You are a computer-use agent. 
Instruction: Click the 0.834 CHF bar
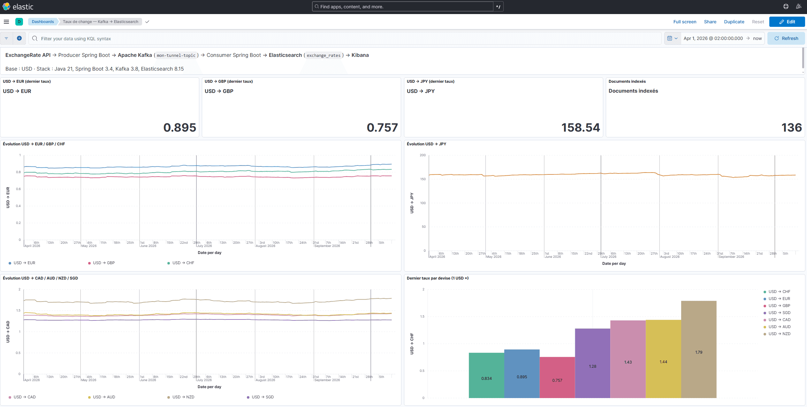(486, 375)
